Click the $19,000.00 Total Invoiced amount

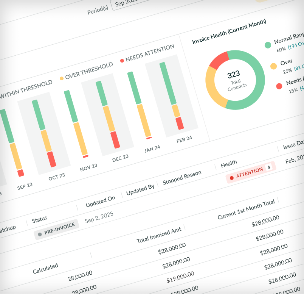coord(180,277)
